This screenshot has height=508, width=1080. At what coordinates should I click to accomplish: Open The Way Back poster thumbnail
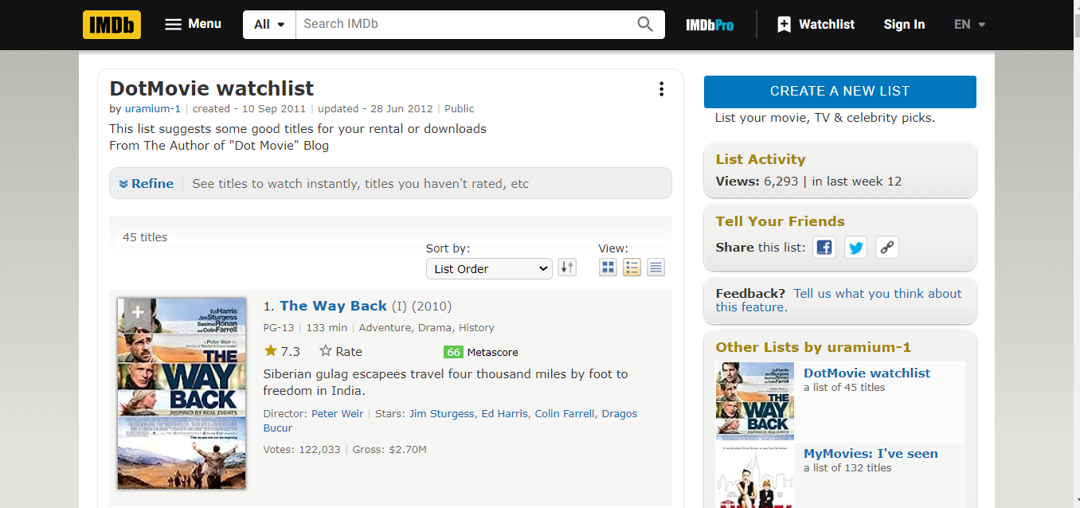[182, 393]
